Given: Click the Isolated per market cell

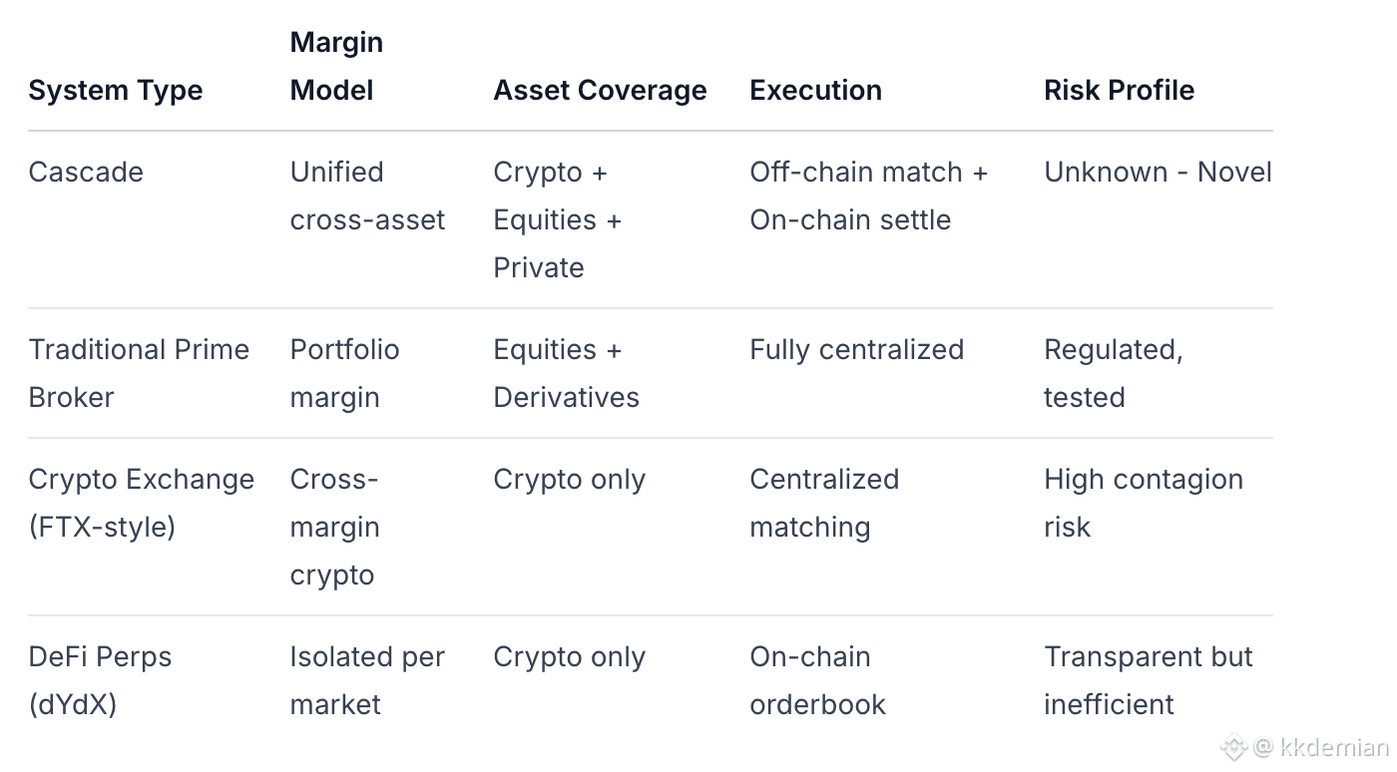Looking at the screenshot, I should (367, 680).
